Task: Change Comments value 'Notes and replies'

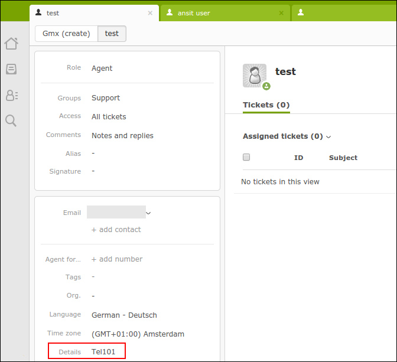Action: [x=122, y=136]
